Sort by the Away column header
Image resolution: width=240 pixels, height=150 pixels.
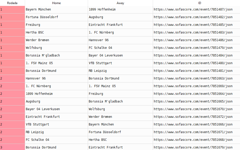[120, 3]
